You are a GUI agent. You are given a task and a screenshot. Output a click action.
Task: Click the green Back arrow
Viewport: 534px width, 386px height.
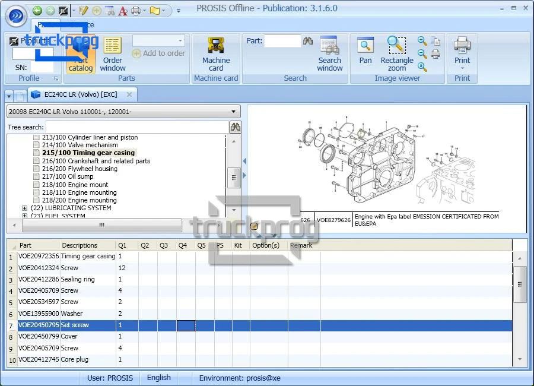[x=37, y=11]
